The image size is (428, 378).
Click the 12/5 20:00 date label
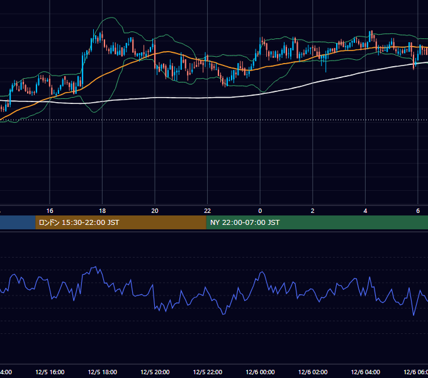point(155,372)
